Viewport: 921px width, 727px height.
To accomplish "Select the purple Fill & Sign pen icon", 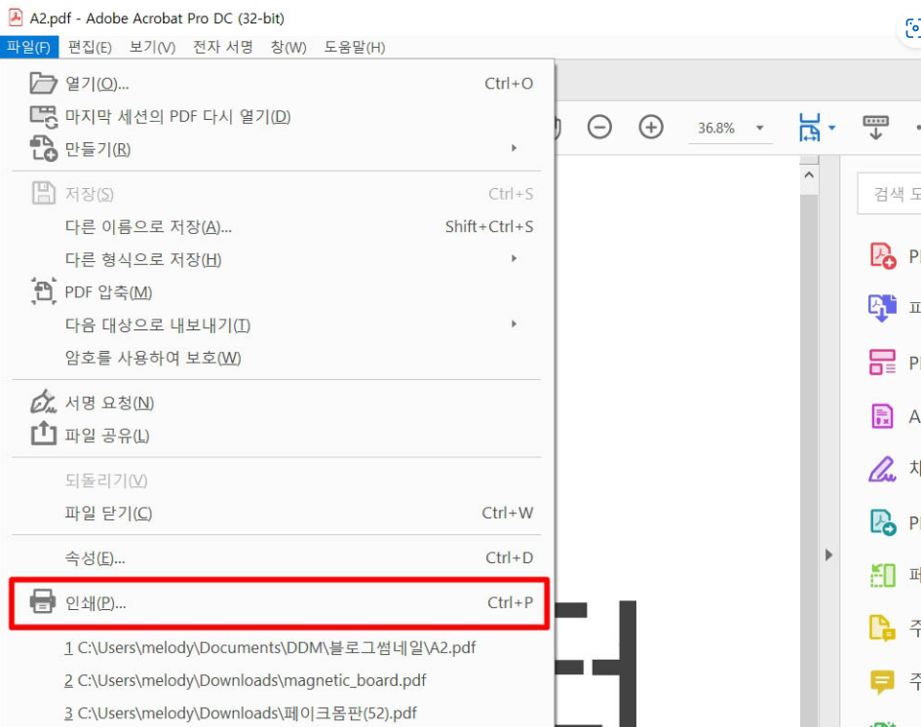I will 882,469.
